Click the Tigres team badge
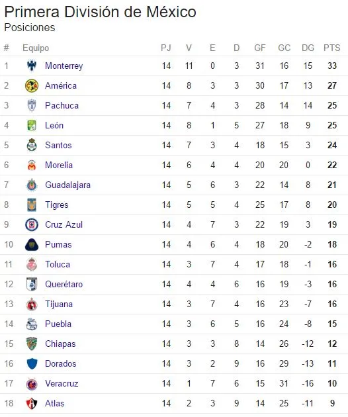The width and height of the screenshot is (348, 417). coord(32,205)
